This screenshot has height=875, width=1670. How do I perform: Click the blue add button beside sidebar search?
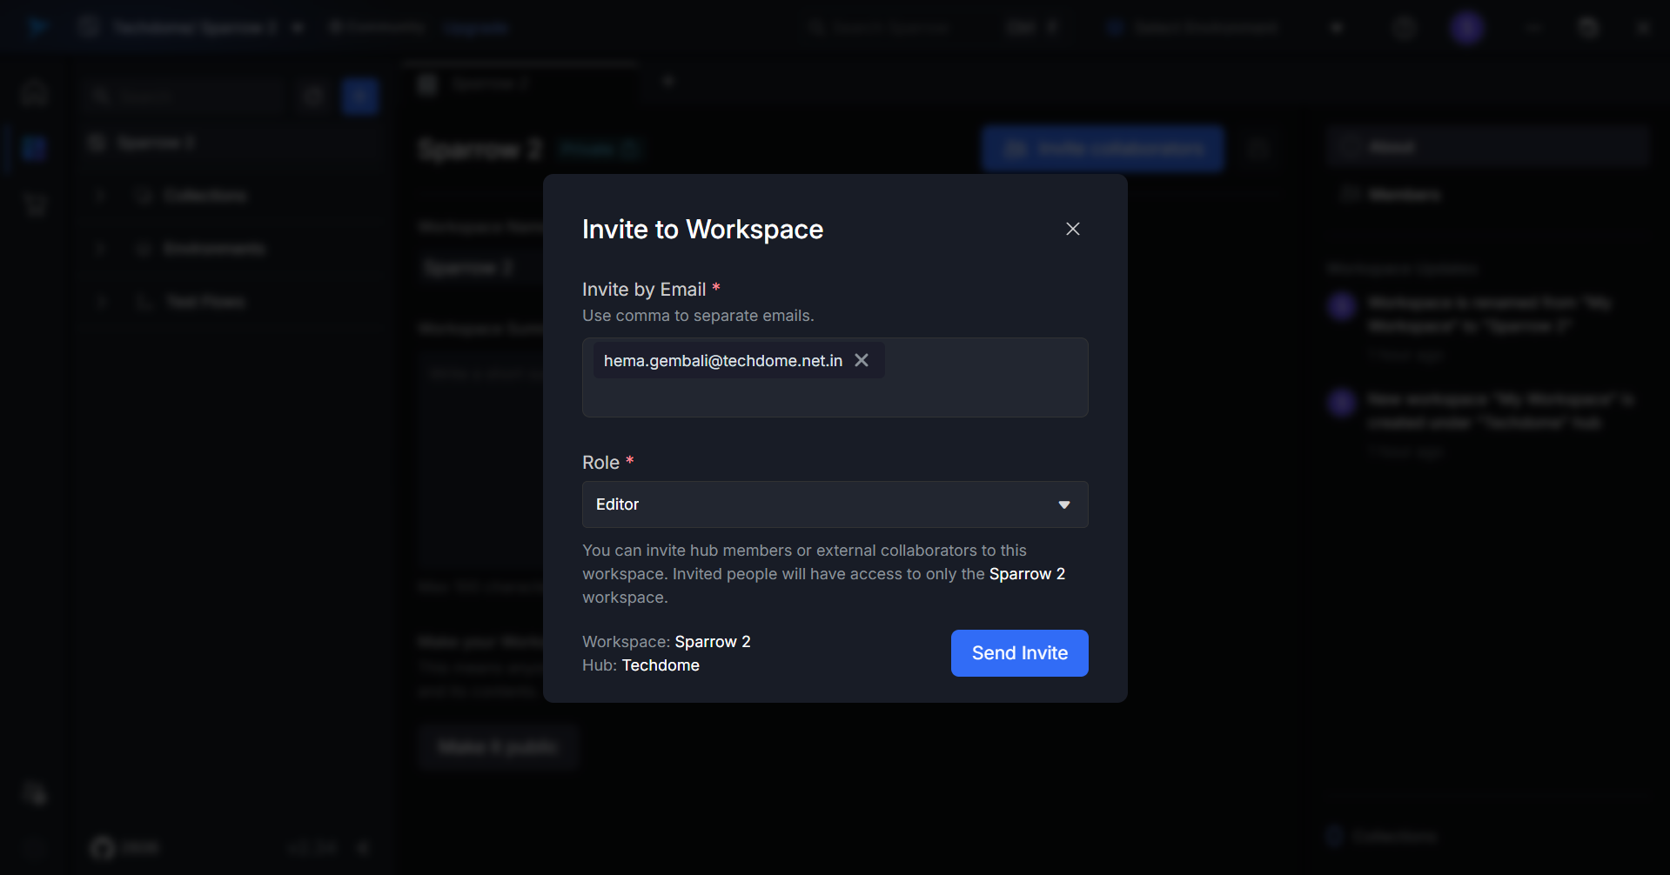point(360,96)
